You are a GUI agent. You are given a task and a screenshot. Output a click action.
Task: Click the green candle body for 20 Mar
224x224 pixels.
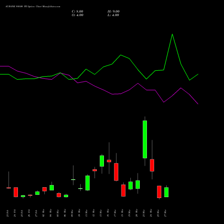(x=138, y=185)
